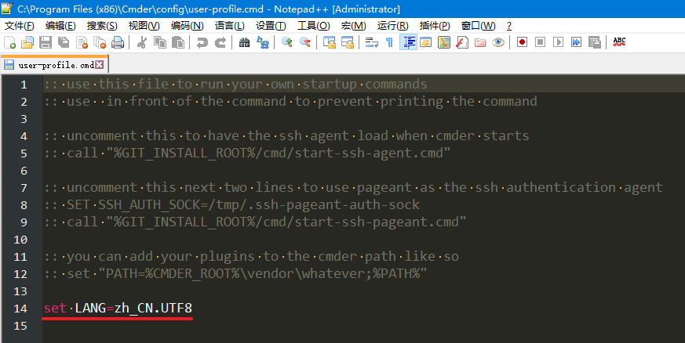Open the 插件(P) plugins menu

[435, 26]
